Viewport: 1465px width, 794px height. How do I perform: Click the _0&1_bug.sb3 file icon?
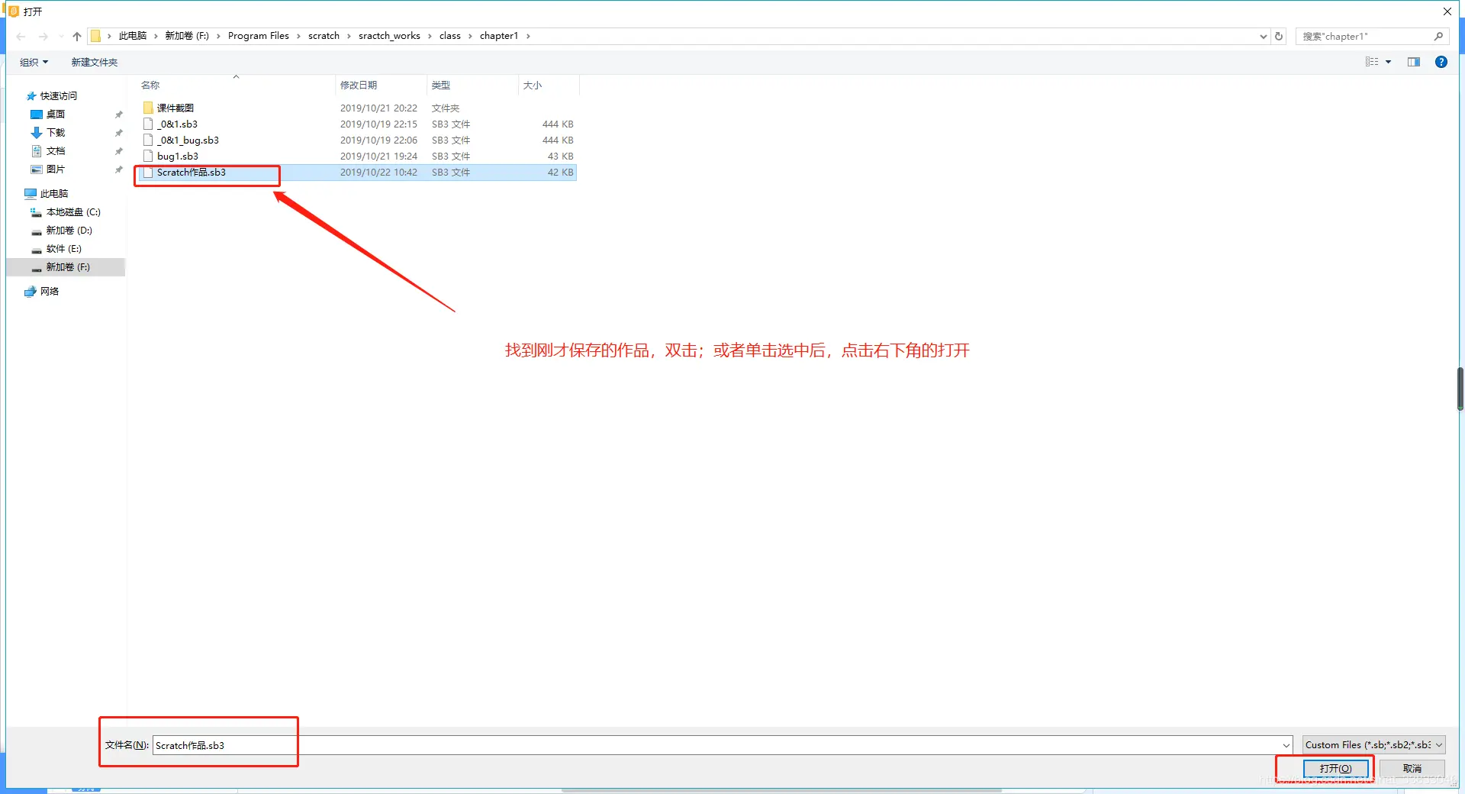coord(148,140)
